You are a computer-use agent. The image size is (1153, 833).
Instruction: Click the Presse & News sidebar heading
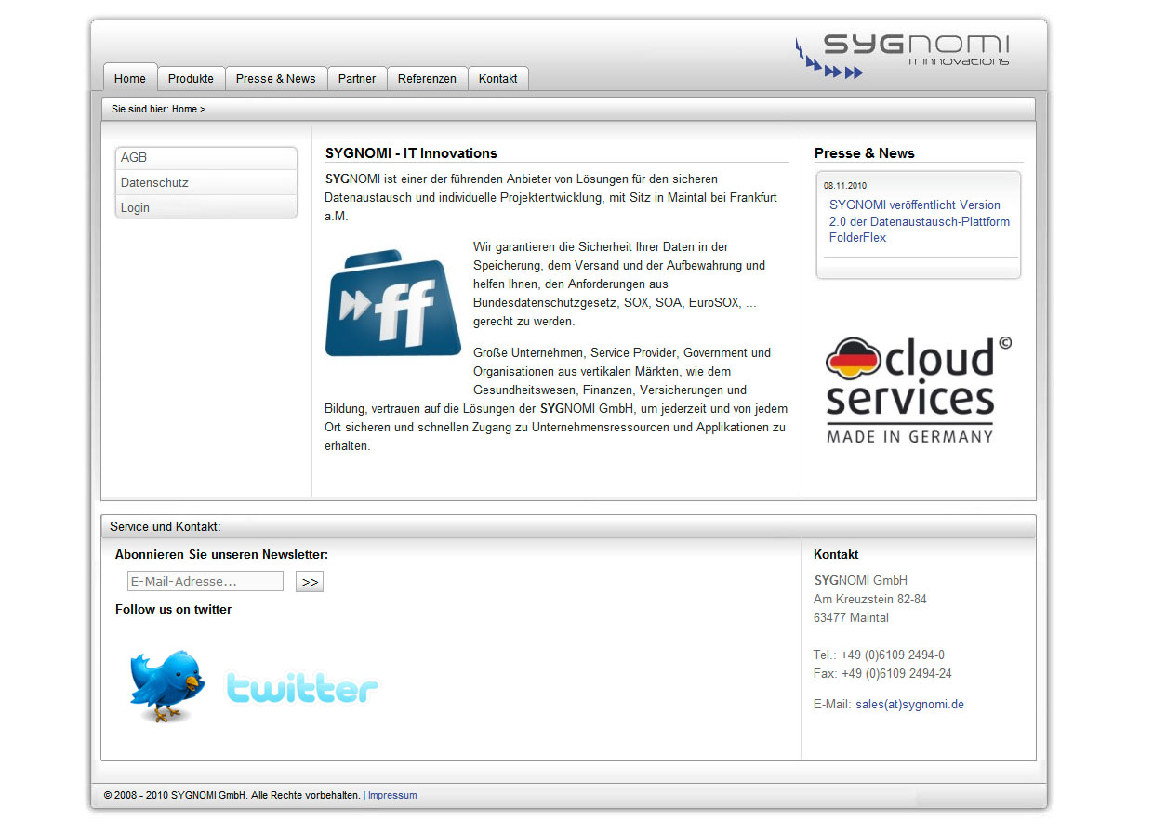[865, 153]
